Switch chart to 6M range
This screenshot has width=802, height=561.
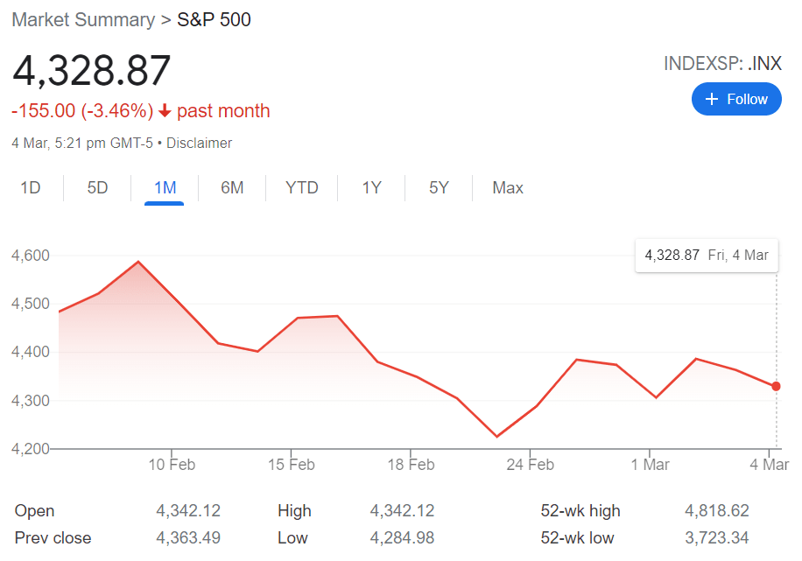(x=232, y=188)
